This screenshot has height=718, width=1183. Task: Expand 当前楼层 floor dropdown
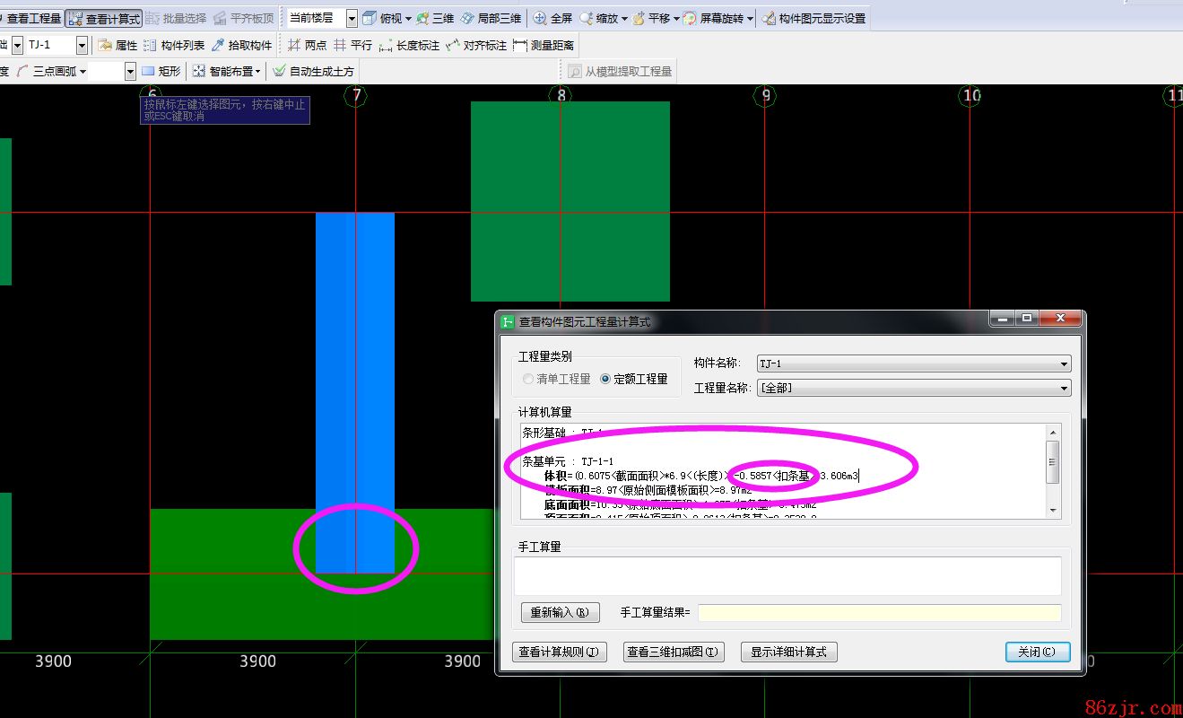pos(351,18)
